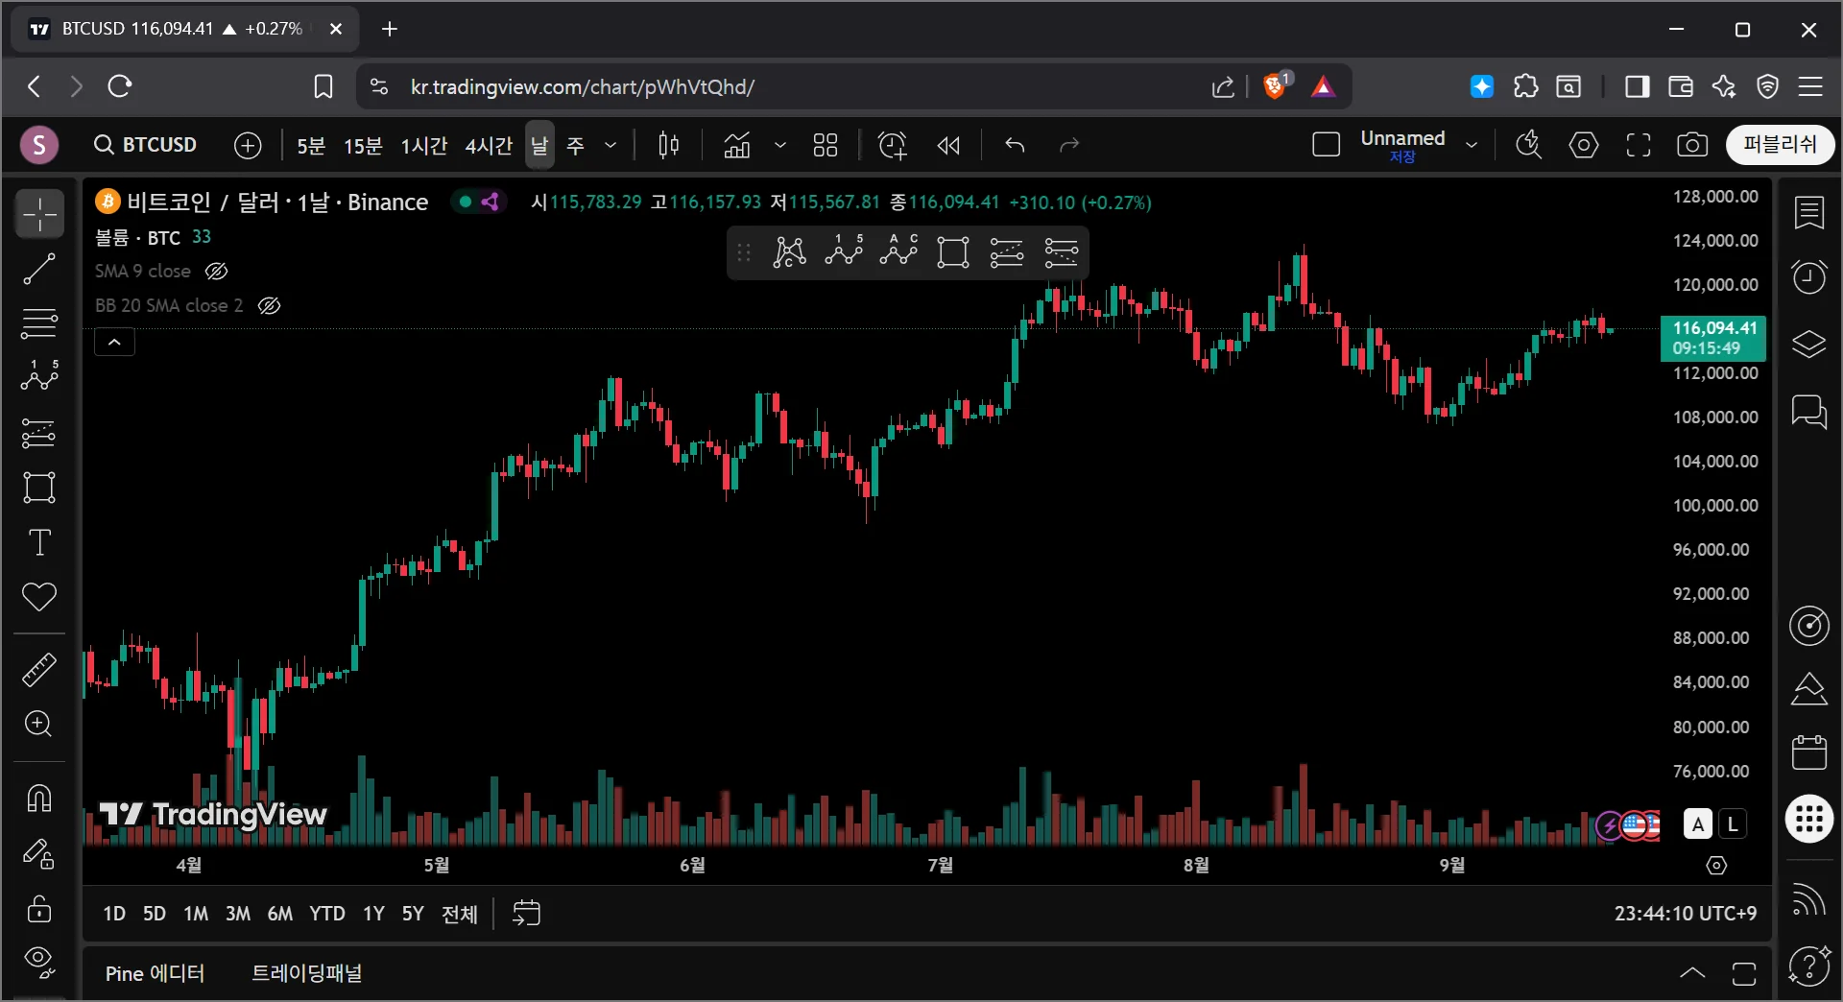Toggle lock all drawings

pyautogui.click(x=39, y=908)
